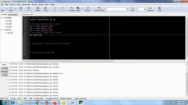Switch to the Documents sidebar tab

(13, 14)
